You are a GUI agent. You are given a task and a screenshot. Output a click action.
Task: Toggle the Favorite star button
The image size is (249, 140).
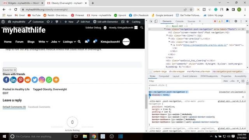coord(9,70)
